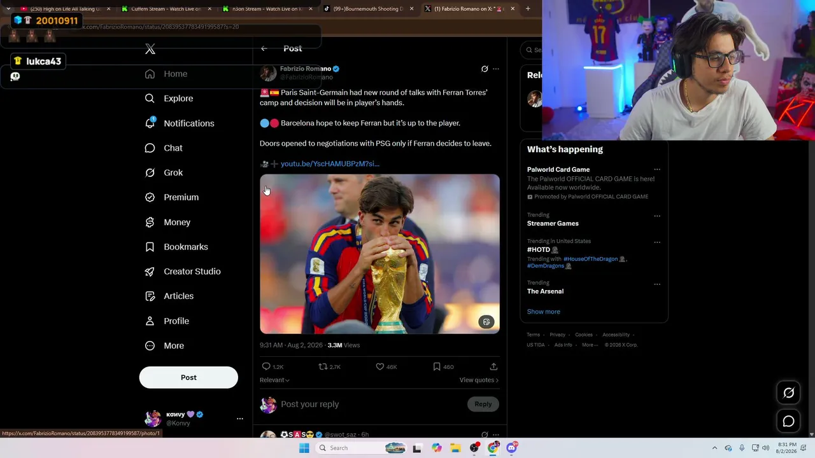
Task: Open the More menu in sidebar
Action: tap(164, 345)
